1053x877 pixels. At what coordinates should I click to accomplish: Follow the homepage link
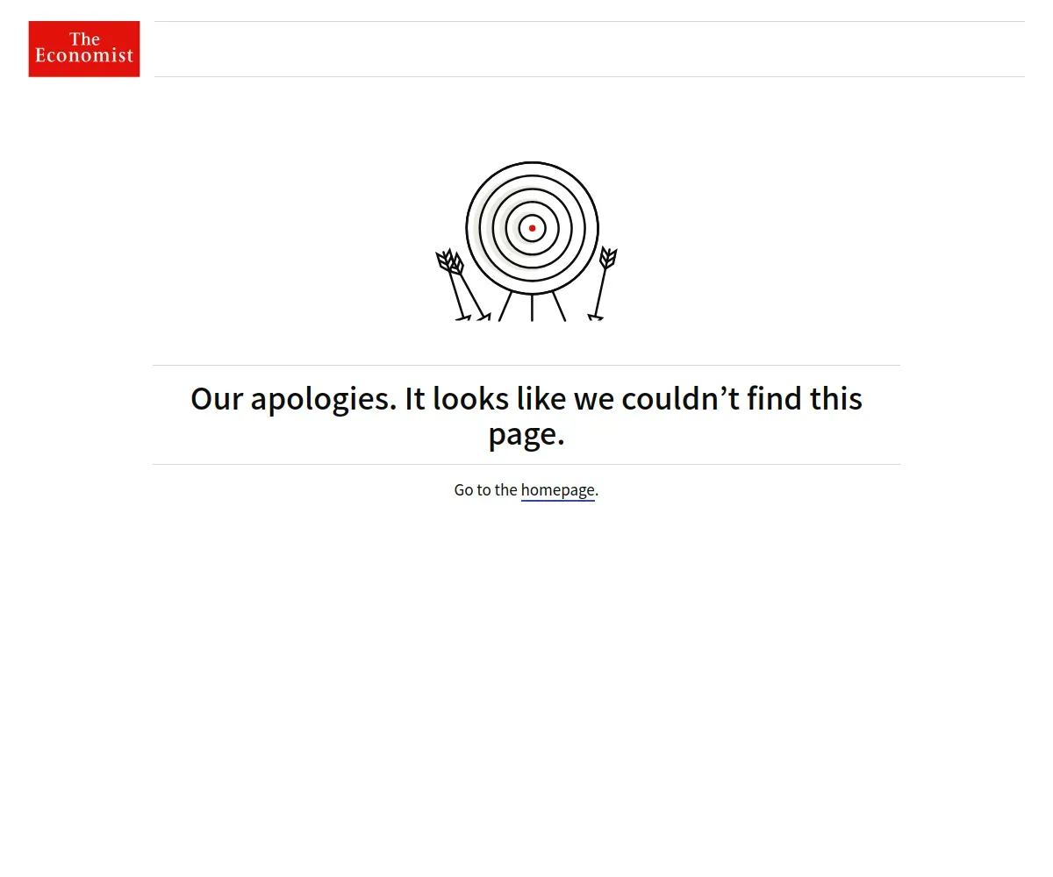[x=558, y=490]
